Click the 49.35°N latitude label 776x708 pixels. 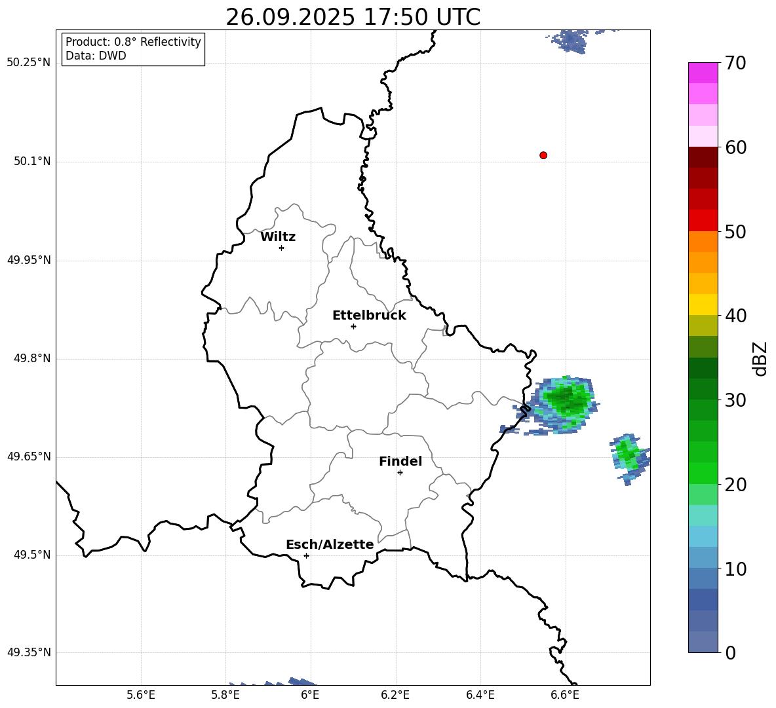29,652
